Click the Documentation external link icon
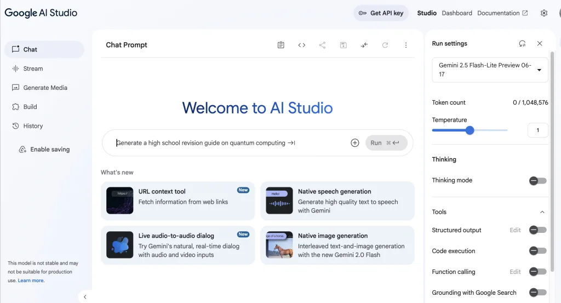This screenshot has width=561, height=303. pyautogui.click(x=525, y=13)
